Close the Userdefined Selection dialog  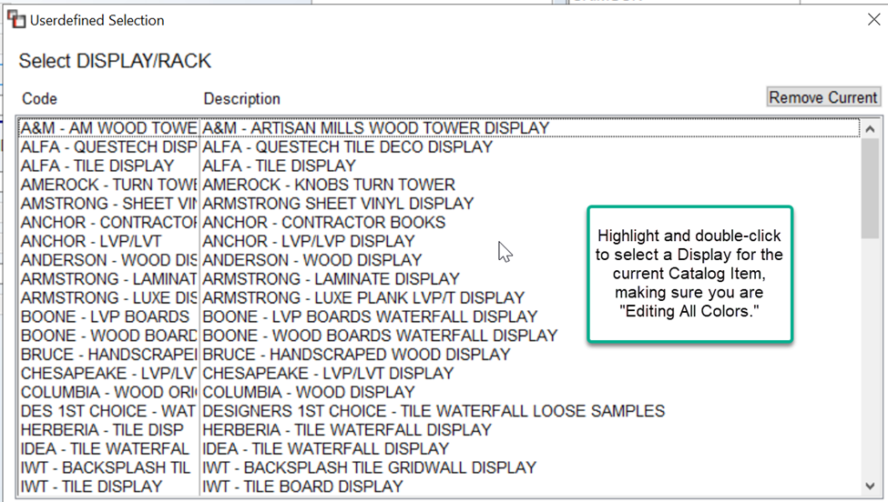click(x=873, y=20)
